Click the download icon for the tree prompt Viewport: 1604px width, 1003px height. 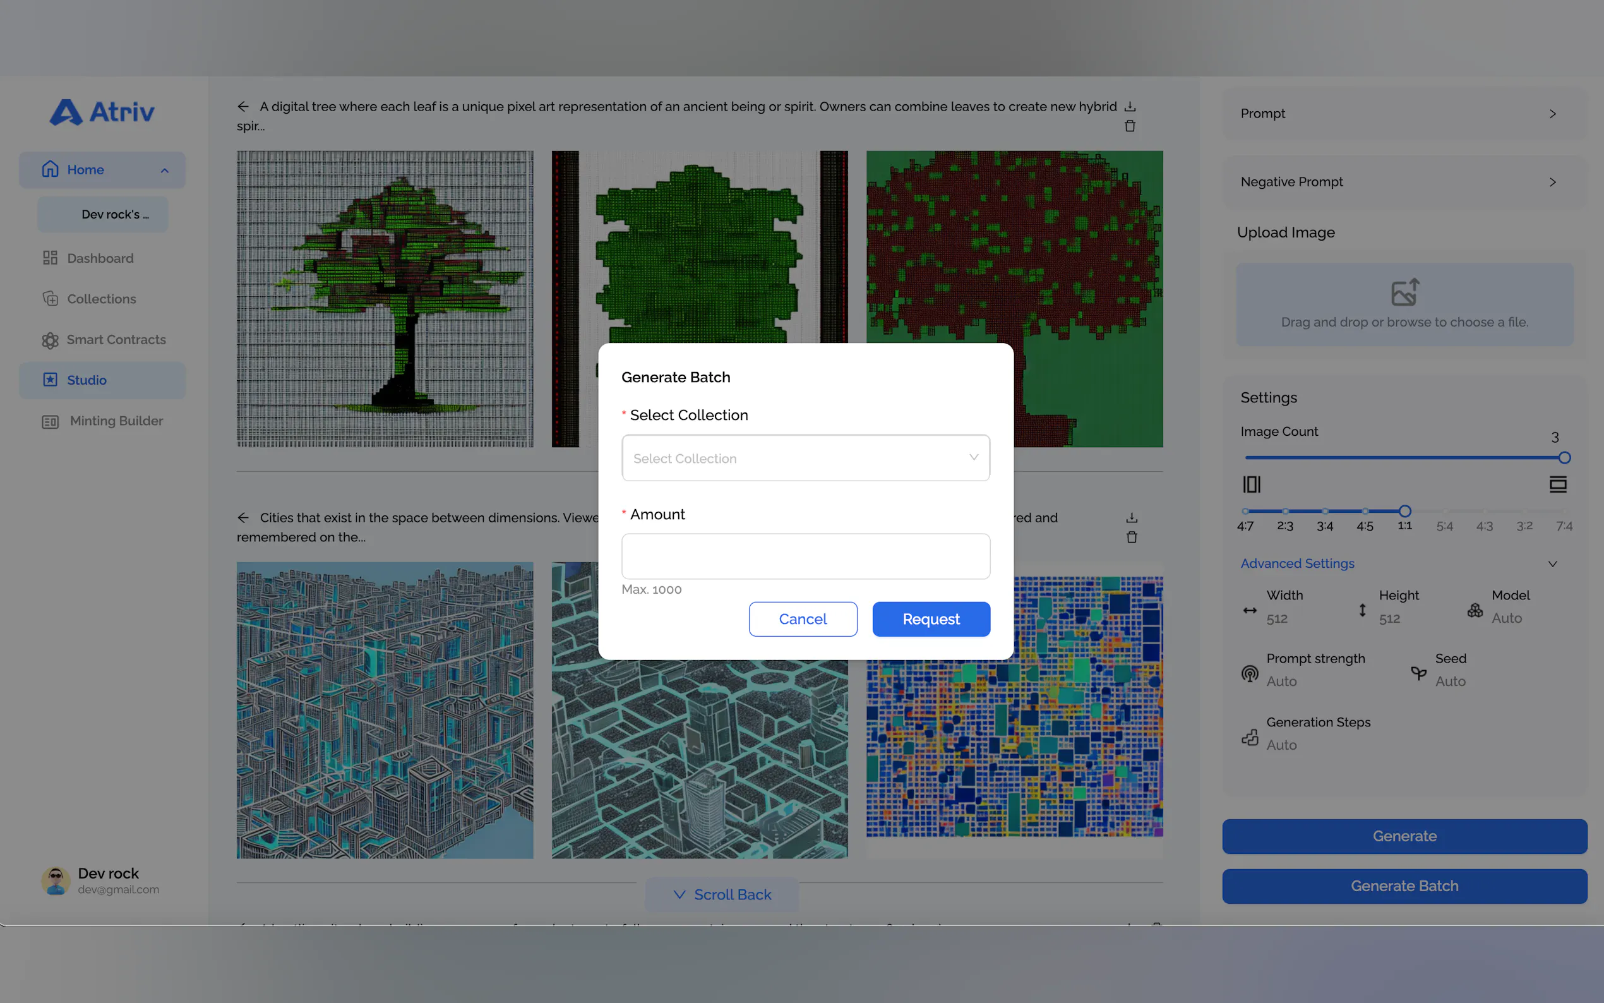pos(1130,107)
